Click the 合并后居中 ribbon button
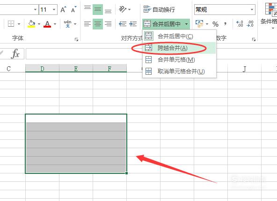 [162, 24]
